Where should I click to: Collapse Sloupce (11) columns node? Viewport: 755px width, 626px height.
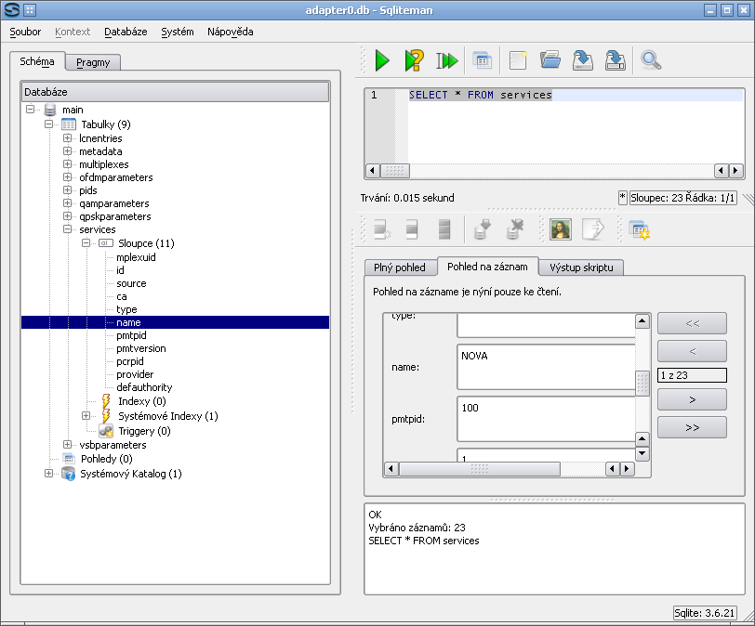(86, 242)
